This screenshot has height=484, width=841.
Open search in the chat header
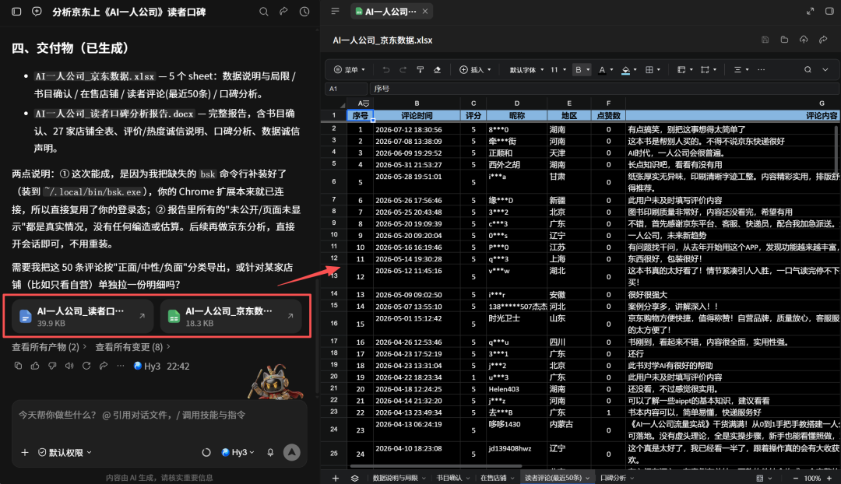tap(263, 11)
